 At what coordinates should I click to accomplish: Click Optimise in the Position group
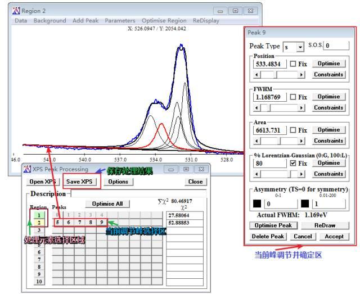pos(328,64)
